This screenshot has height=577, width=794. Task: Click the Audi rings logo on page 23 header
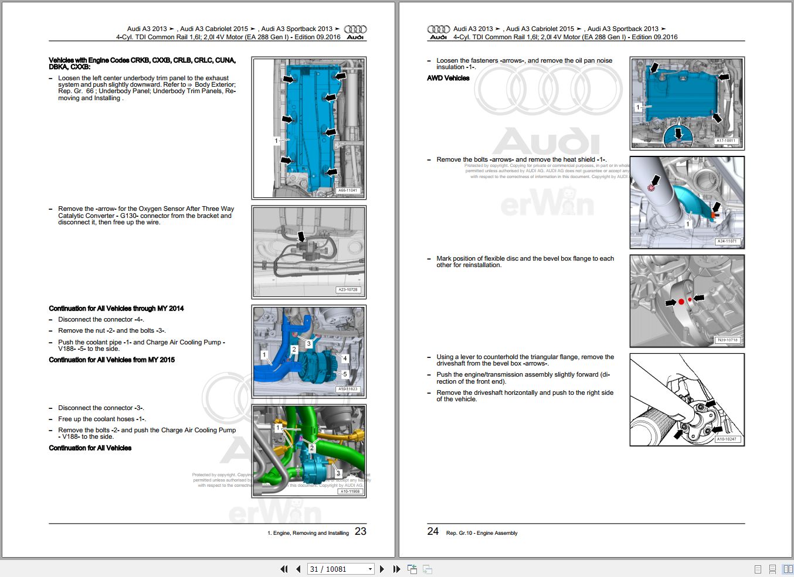pyautogui.click(x=355, y=29)
